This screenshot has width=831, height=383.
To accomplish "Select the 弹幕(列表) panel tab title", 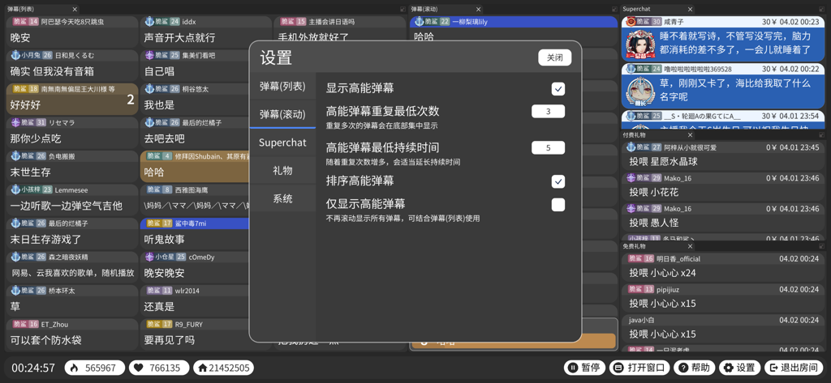I will (x=21, y=9).
